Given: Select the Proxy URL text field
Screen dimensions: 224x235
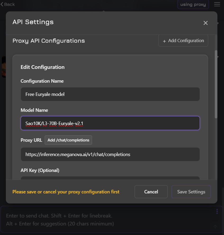Looking at the screenshot, I should point(110,154).
